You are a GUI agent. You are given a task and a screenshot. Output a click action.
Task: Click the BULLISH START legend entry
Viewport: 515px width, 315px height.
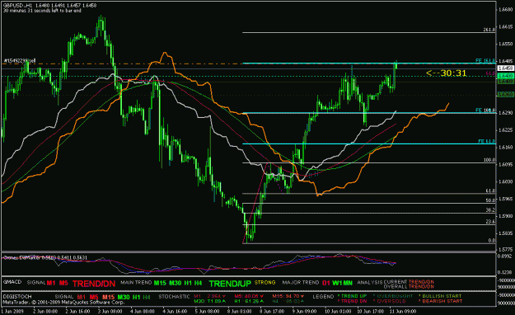point(441,296)
